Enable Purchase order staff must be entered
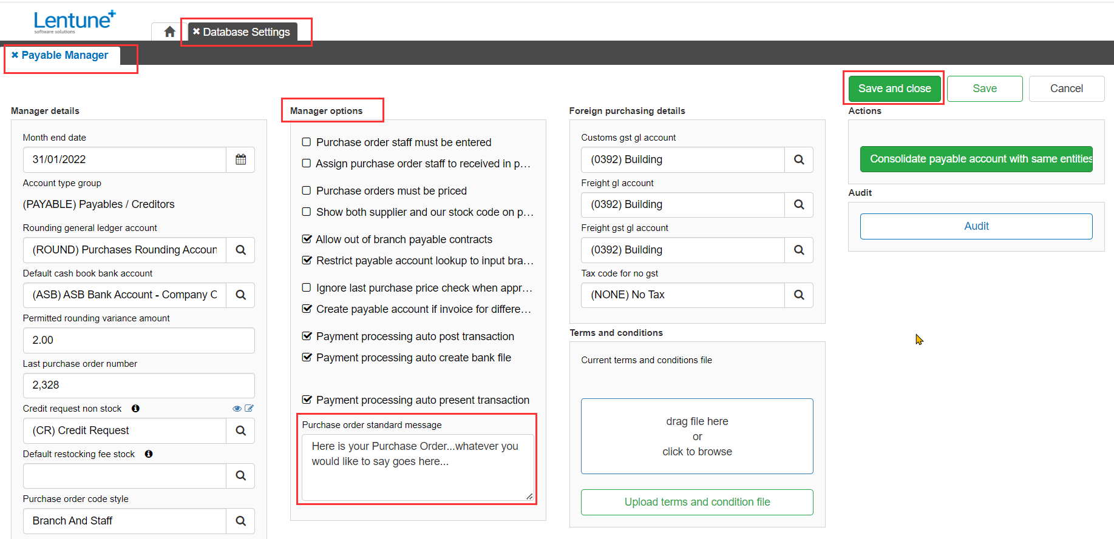 coord(307,142)
